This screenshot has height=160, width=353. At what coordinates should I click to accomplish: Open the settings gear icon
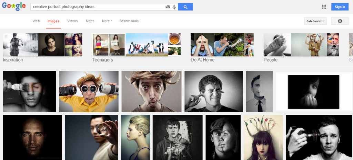click(340, 21)
